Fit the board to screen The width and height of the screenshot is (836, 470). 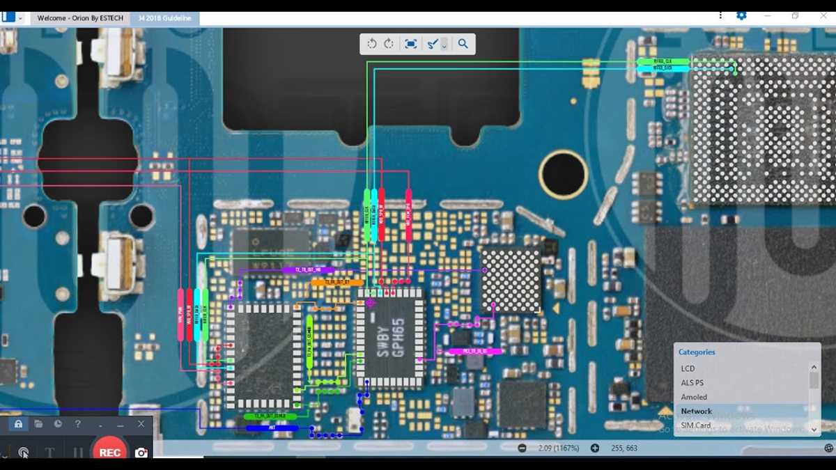point(411,44)
